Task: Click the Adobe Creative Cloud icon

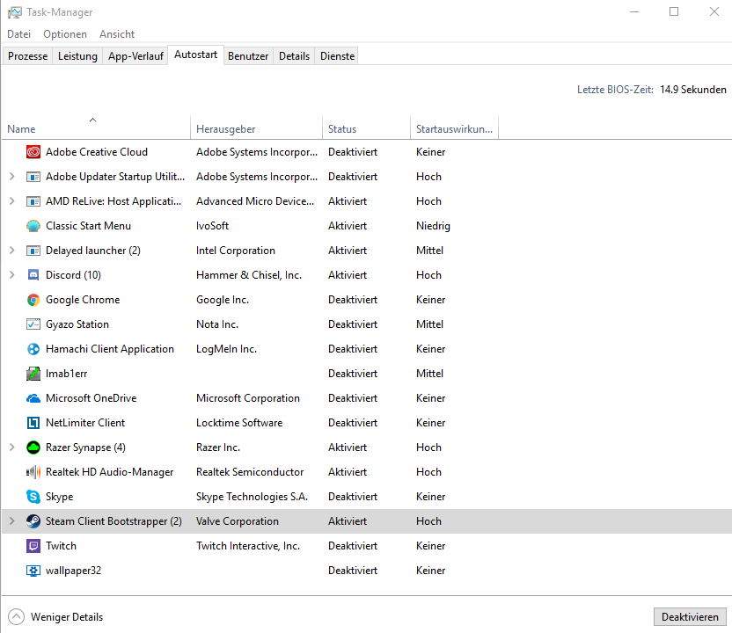Action: 33,152
